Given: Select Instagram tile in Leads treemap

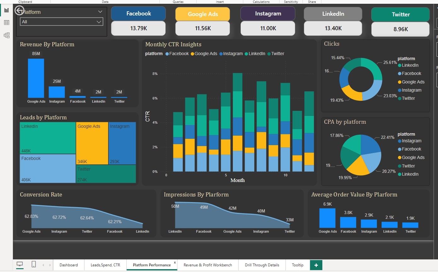Looking at the screenshot, I should 122,143.
